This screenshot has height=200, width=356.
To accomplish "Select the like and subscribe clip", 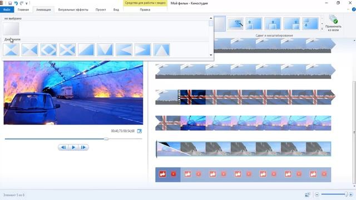I will point(243,174).
